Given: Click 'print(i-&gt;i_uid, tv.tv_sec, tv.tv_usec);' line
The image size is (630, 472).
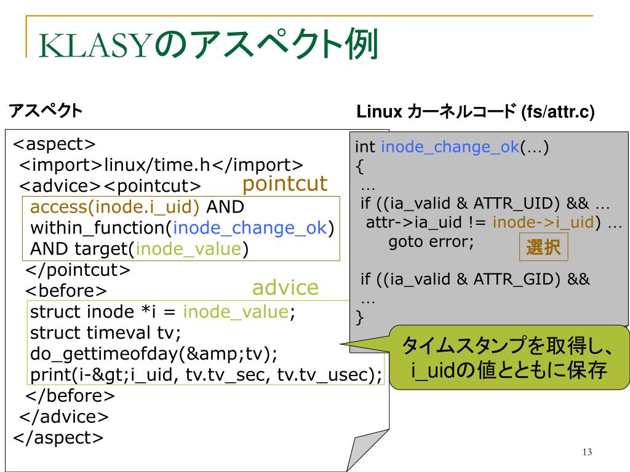Looking at the screenshot, I should 206,375.
